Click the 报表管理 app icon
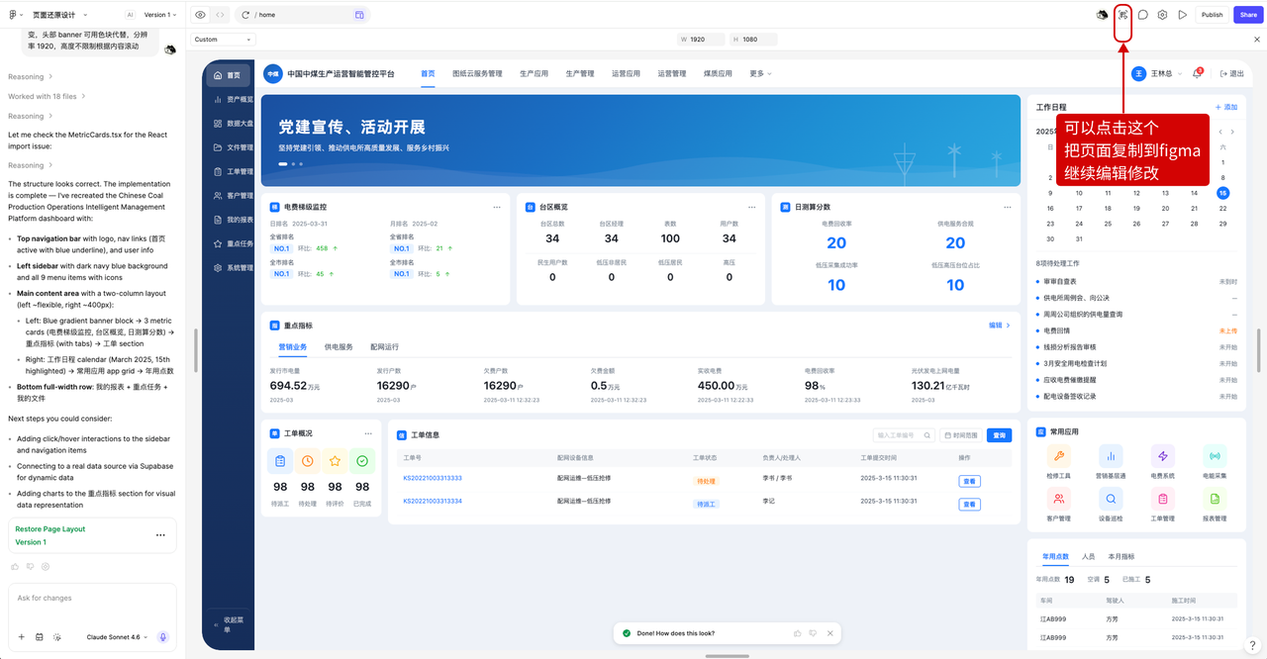 1215,499
